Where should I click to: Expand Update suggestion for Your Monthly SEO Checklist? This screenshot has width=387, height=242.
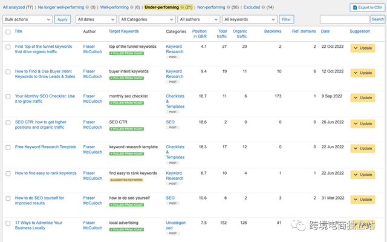[x=362, y=98]
